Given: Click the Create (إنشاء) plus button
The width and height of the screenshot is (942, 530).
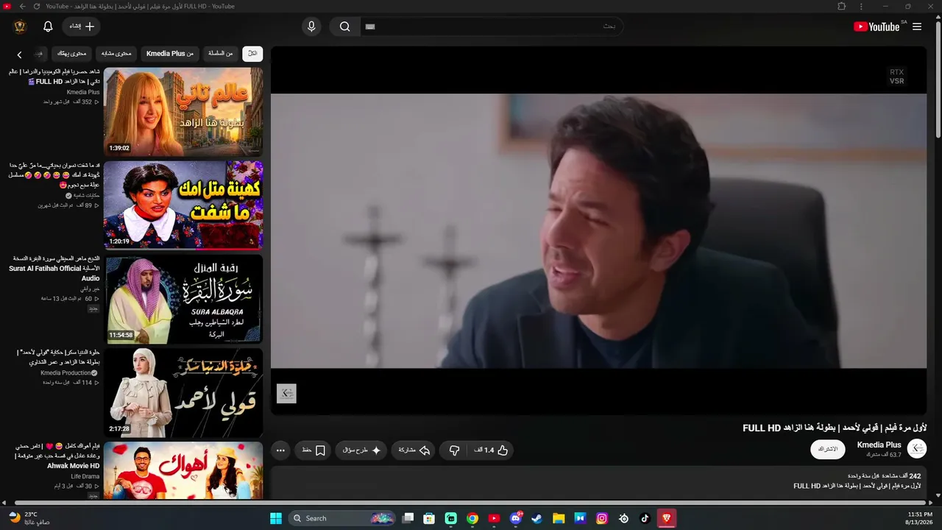Looking at the screenshot, I should [81, 26].
